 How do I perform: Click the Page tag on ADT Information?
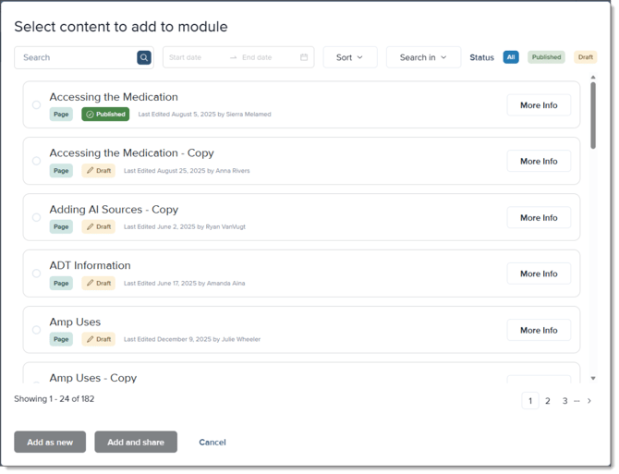tap(61, 283)
